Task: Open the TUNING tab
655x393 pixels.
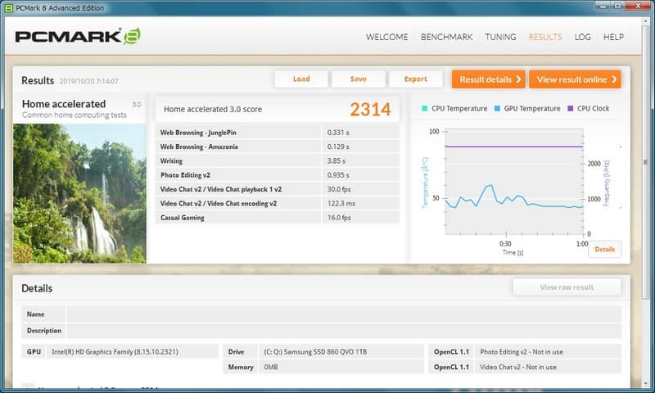Action: click(500, 37)
